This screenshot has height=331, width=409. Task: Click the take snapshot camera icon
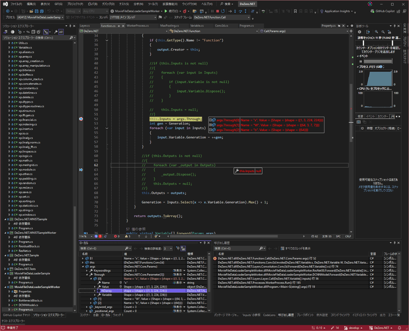pos(359,122)
